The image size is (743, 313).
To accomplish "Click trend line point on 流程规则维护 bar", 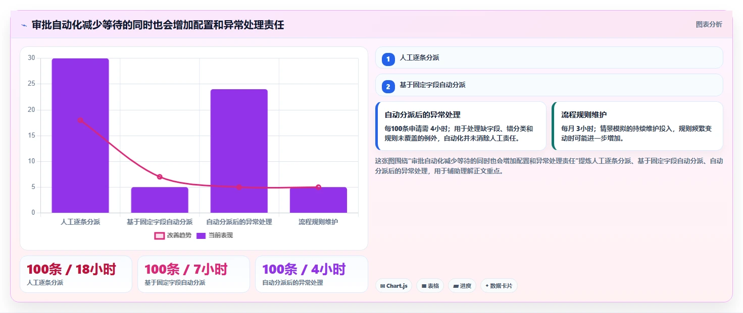I will click(318, 187).
